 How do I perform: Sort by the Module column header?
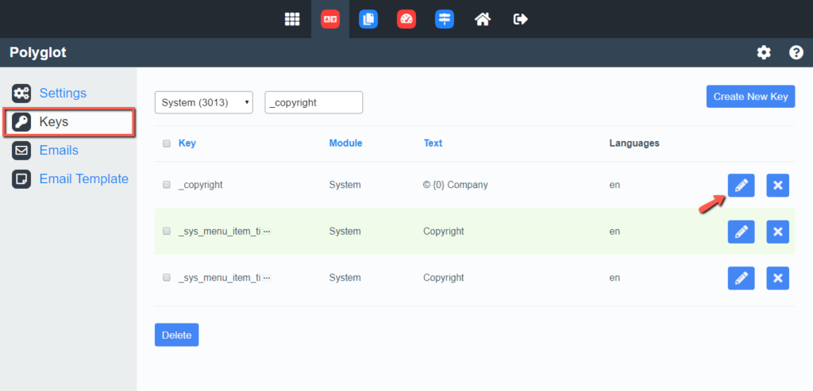click(x=346, y=144)
